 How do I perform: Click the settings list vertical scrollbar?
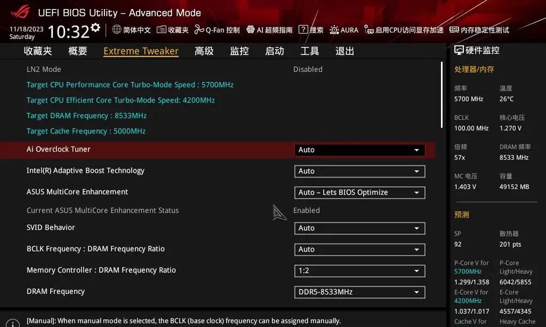tap(442, 95)
